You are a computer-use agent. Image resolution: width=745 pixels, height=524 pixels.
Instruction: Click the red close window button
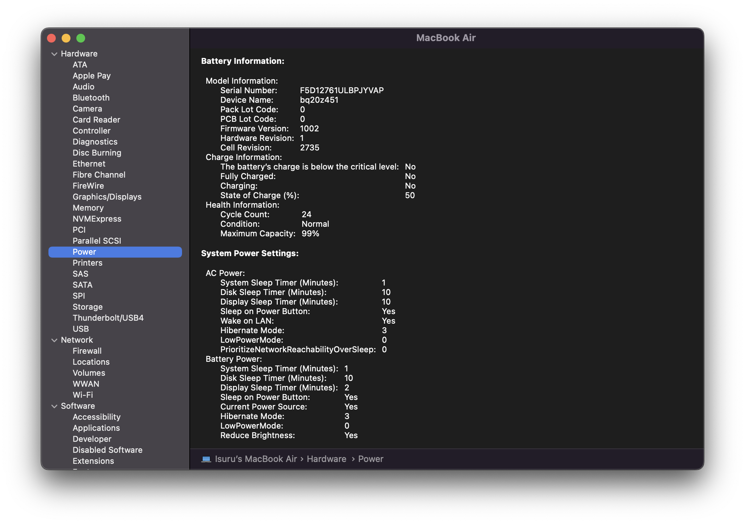tap(51, 38)
